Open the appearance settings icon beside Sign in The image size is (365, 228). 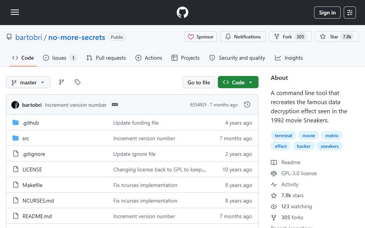pyautogui.click(x=350, y=13)
